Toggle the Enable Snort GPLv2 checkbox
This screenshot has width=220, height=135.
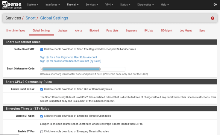click(x=42, y=89)
